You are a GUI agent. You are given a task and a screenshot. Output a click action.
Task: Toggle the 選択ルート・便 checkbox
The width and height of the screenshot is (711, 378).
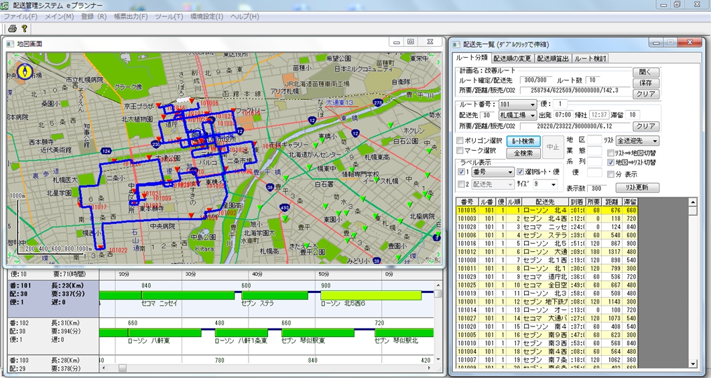click(520, 172)
